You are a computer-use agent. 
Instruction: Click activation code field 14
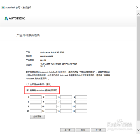tap(51, 111)
